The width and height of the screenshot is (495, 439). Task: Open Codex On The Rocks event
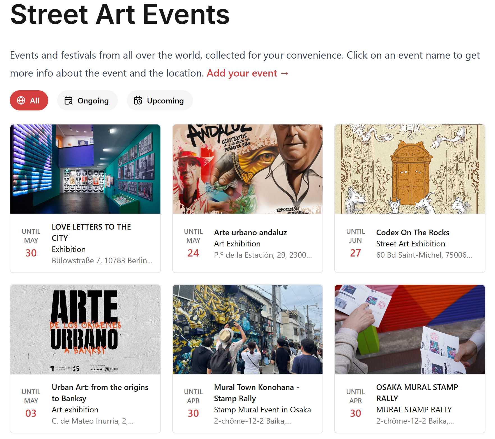(412, 232)
